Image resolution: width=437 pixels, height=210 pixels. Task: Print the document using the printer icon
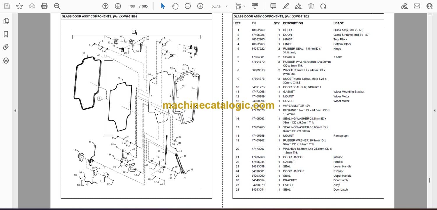tap(44, 6)
